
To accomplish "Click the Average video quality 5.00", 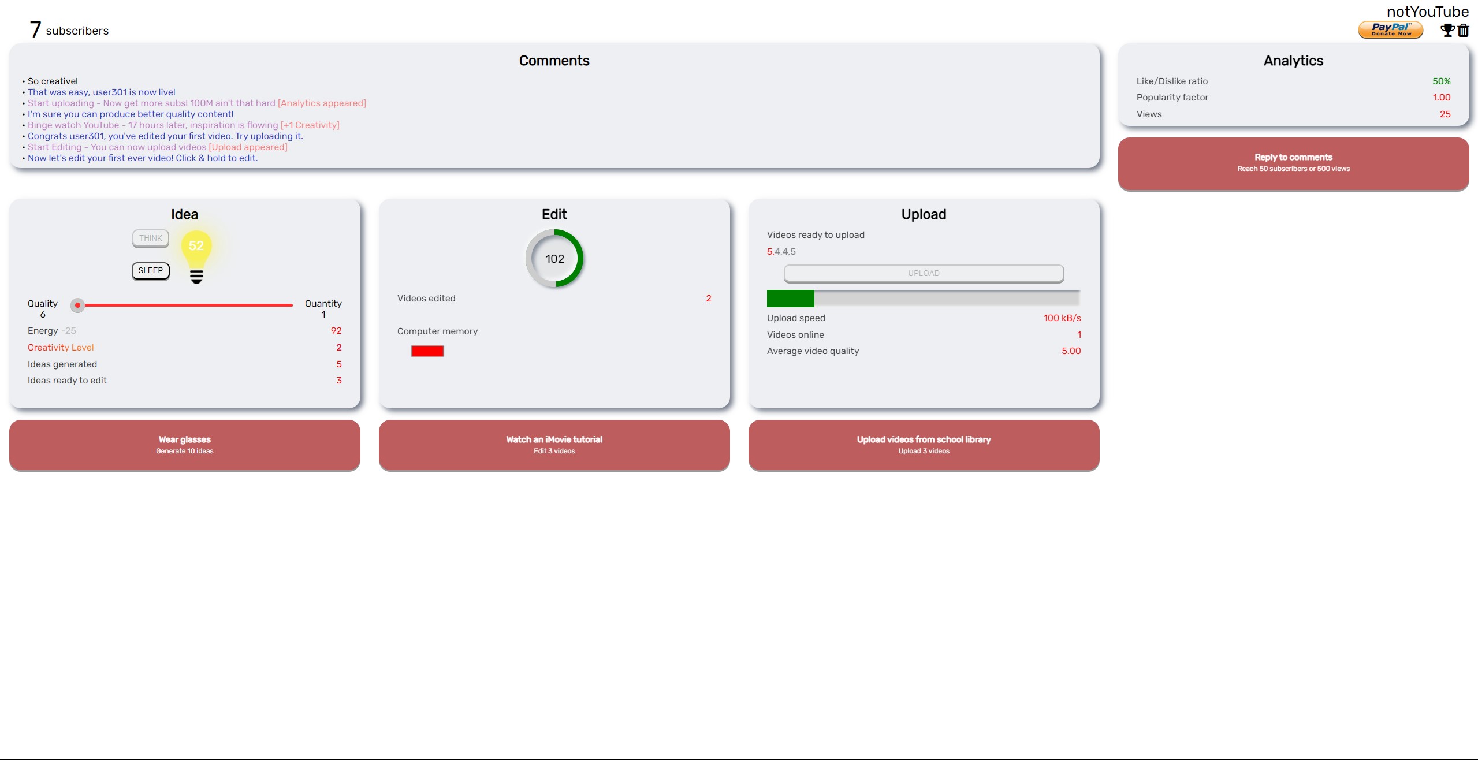I will pos(1071,351).
